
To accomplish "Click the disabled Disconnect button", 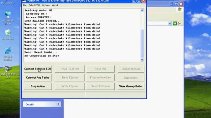I will pyautogui.click(x=131, y=78).
